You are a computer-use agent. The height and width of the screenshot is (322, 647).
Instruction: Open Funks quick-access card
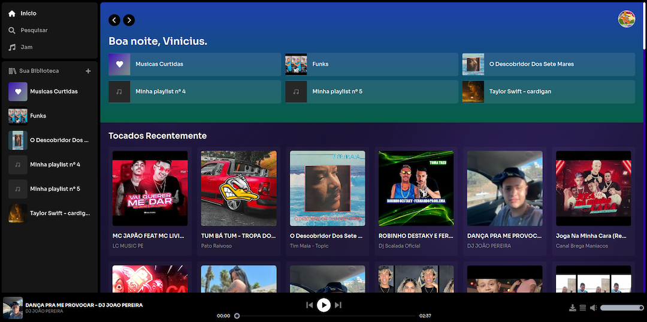point(372,64)
